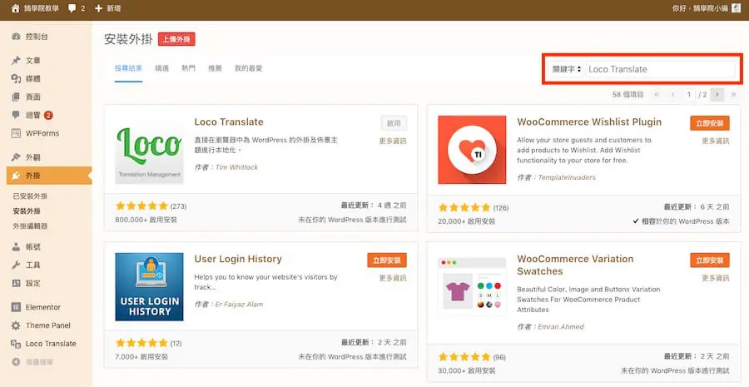Install WooCommerce Wishlist Plugin via 立即安裝

pos(710,123)
